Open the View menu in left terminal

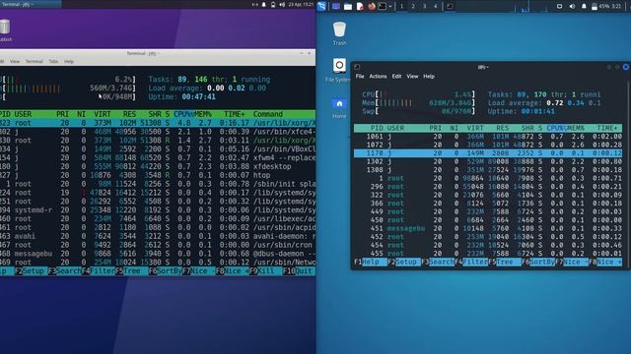pyautogui.click(x=15, y=61)
